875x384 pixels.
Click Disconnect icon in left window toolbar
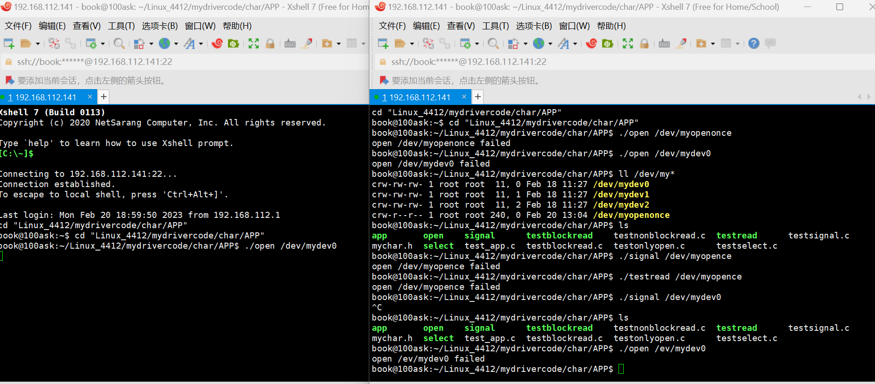(54, 43)
